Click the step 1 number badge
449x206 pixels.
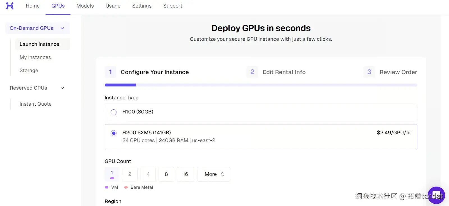111,72
